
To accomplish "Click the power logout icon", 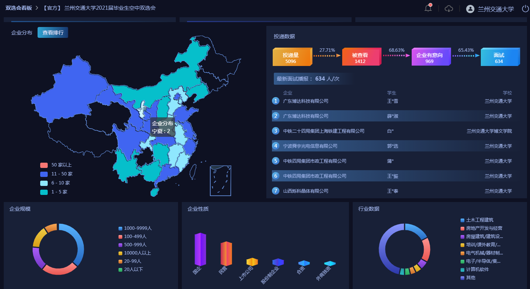I will tap(525, 9).
